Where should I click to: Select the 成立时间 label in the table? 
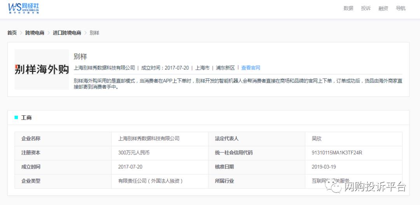pos(31,167)
